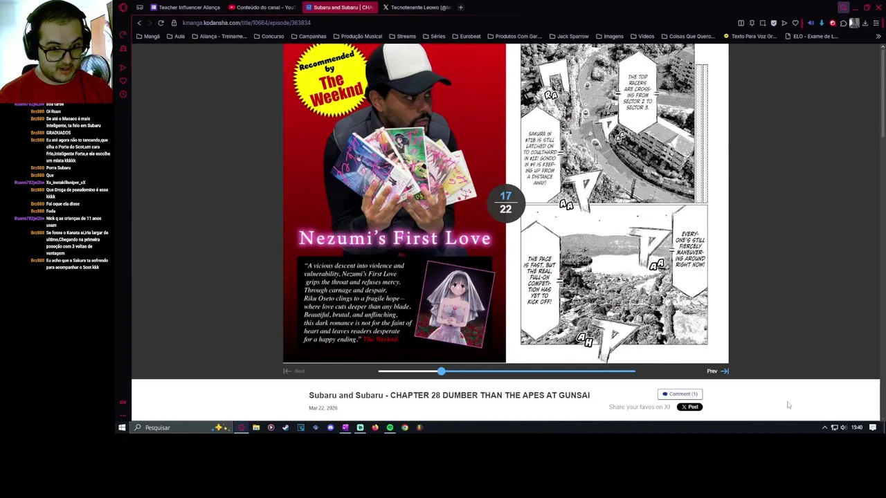This screenshot has height=498, width=886.
Task: Click the taskbar clock showing 15:40
Action: (x=857, y=427)
